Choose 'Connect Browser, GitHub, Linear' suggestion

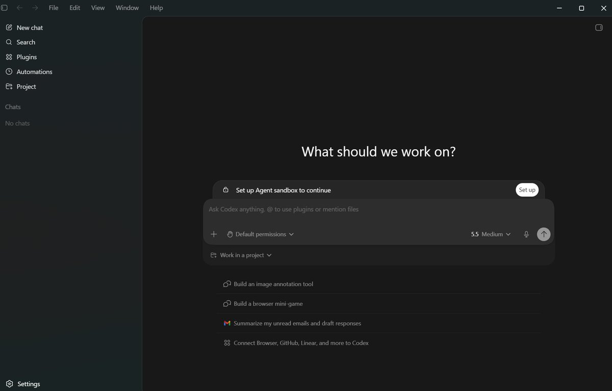pyautogui.click(x=378, y=343)
